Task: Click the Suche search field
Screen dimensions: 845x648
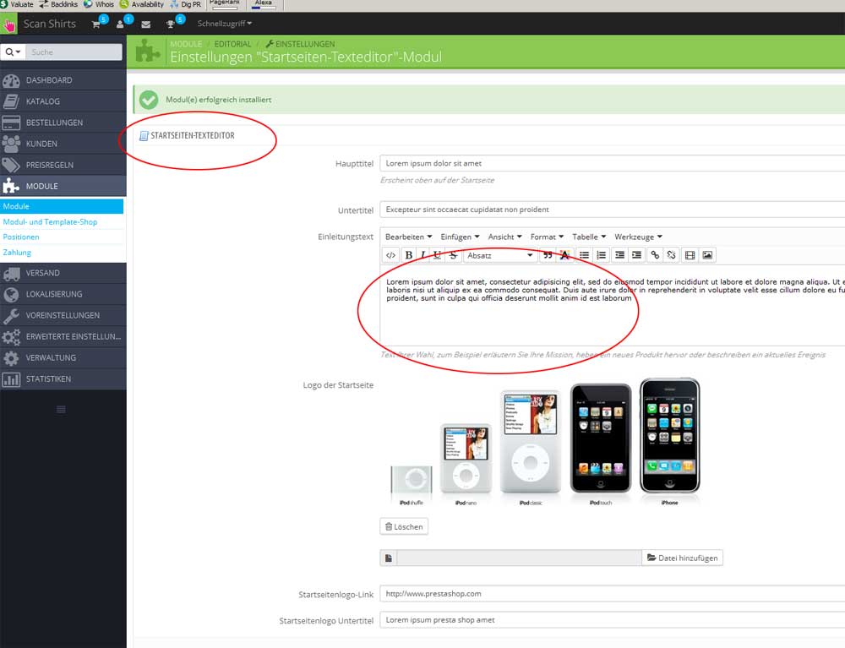Action: (x=74, y=52)
